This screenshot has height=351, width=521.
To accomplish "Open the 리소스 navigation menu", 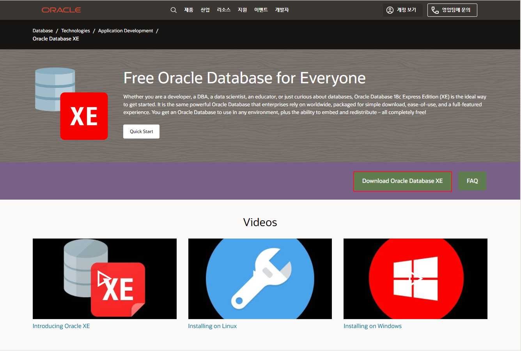I will pyautogui.click(x=224, y=10).
